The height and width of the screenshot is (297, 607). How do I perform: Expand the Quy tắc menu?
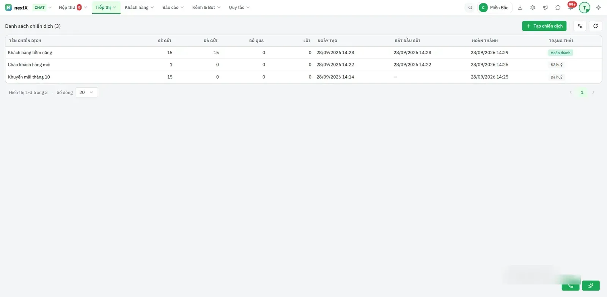239,8
